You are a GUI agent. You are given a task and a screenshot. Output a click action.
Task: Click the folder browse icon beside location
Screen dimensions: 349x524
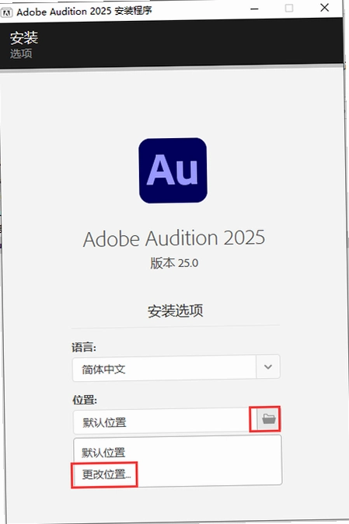pos(268,418)
